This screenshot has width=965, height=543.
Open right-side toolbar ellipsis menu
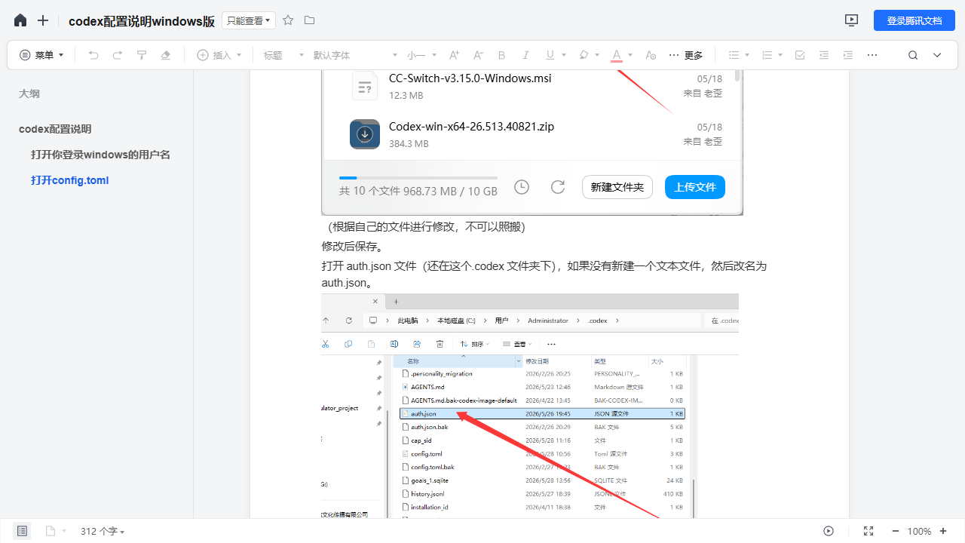point(872,55)
